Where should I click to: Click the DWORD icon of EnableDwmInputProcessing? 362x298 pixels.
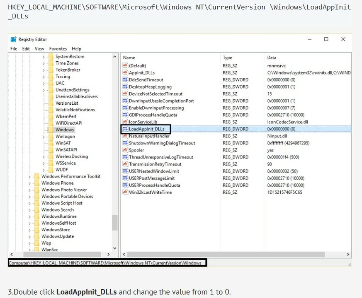coord(125,108)
